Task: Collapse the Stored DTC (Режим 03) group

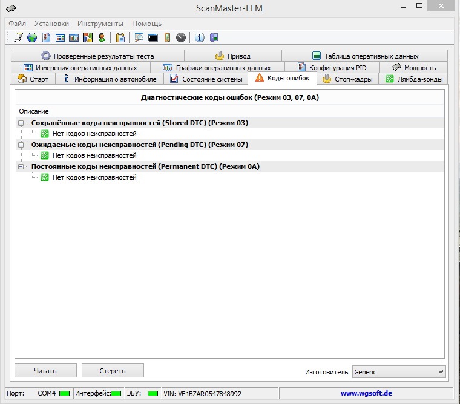Action: [21, 123]
